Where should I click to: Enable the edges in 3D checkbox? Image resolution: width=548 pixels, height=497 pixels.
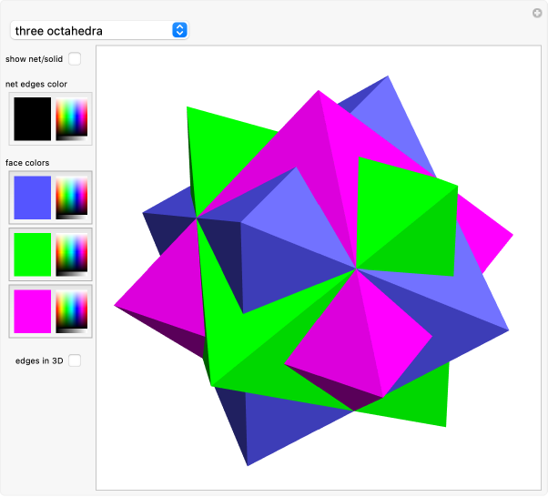tap(75, 360)
